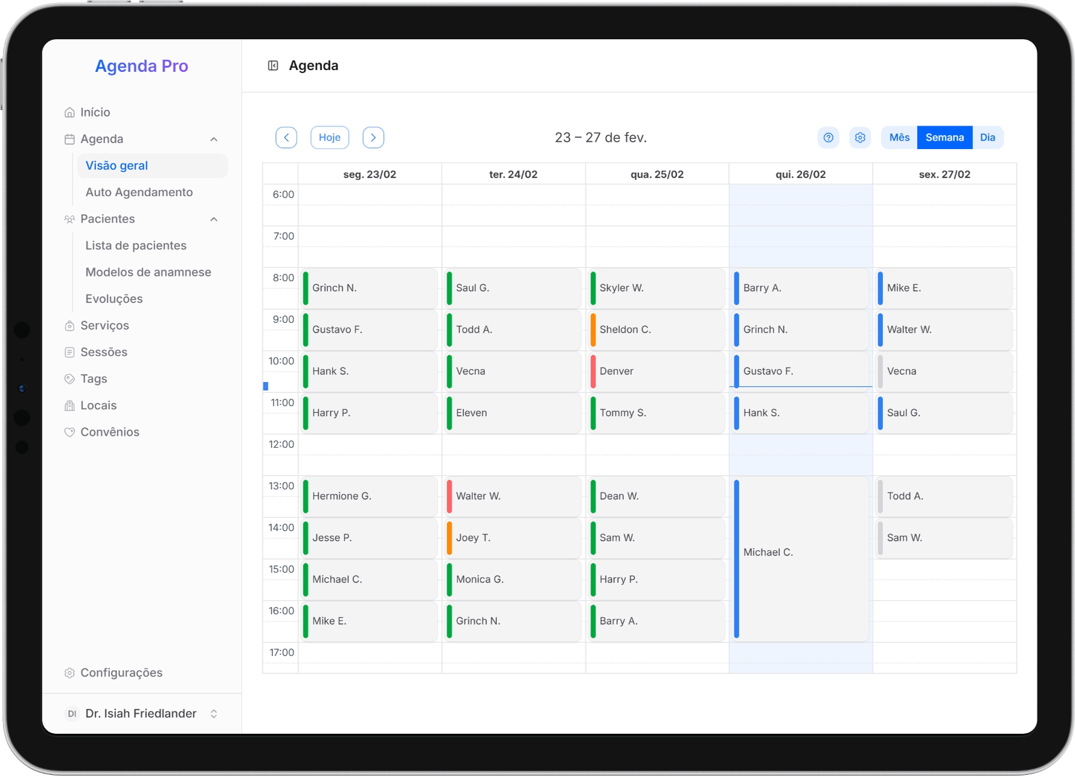Image resolution: width=1075 pixels, height=776 pixels.
Task: Click the Início home icon
Action: point(70,112)
